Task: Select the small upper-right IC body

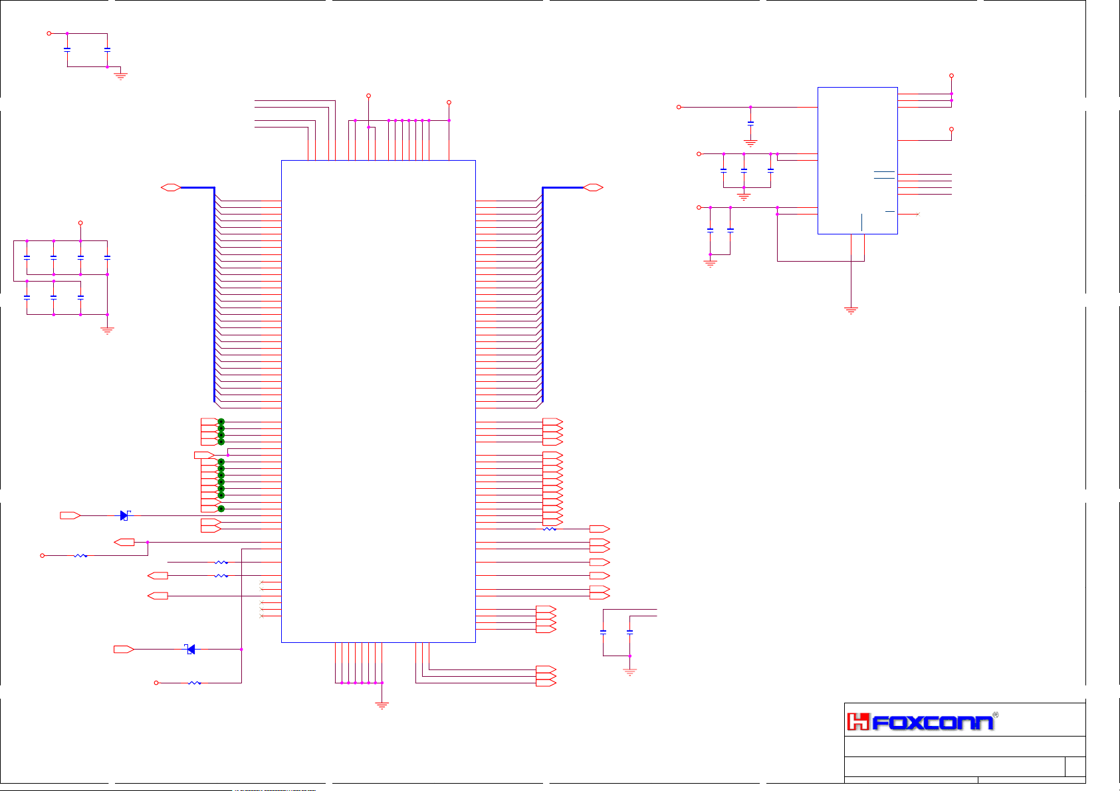Action: click(857, 160)
